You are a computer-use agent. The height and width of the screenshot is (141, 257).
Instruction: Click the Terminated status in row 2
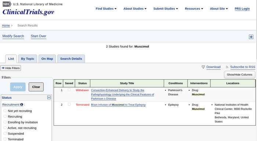click(83, 104)
